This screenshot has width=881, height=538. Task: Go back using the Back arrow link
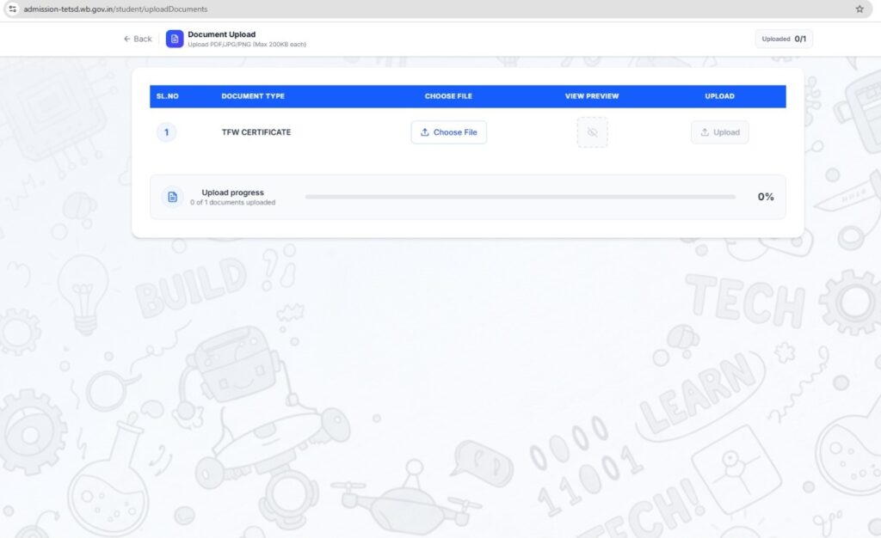coord(138,39)
